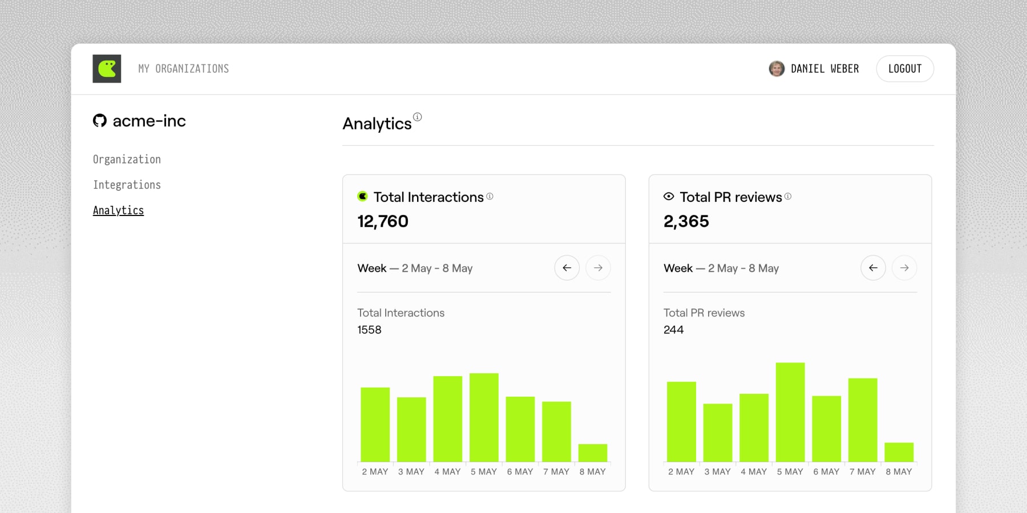
Task: Click the info icon beside Total Interactions
Action: tap(490, 197)
